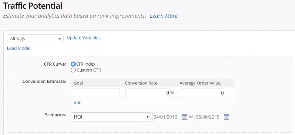Open calendar picker for 06/06/2019 date

pos(226,117)
